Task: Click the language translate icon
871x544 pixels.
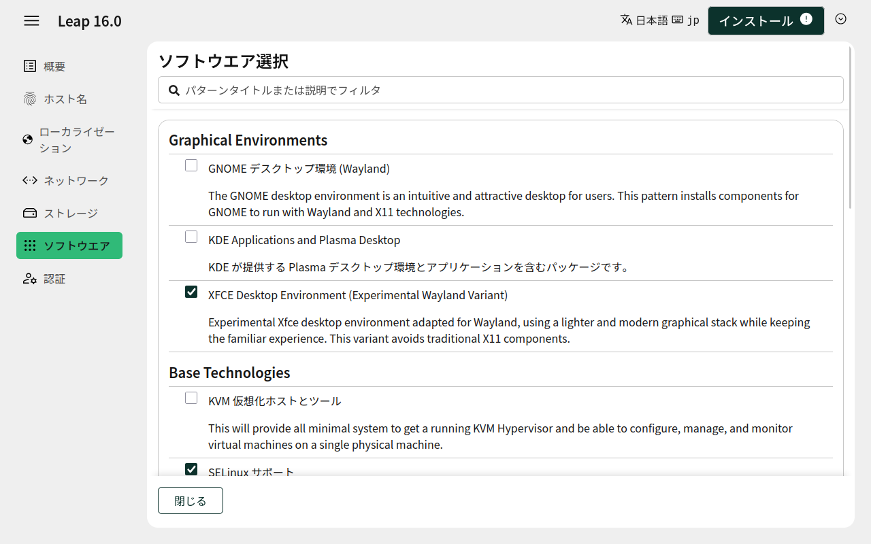Action: click(x=626, y=20)
